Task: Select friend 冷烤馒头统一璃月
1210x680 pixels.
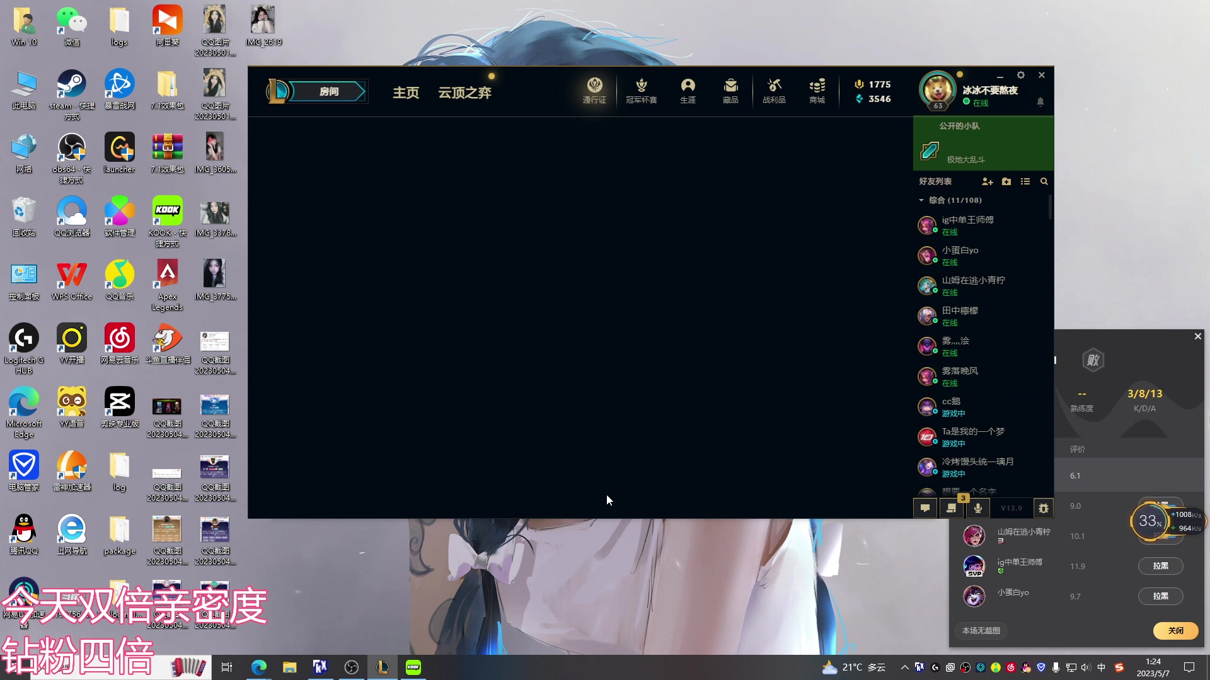Action: [x=981, y=467]
